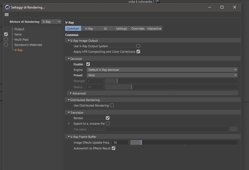Screen dimensions: 249x170
Task: Collapse the Denoiser section
Action: click(x=69, y=58)
